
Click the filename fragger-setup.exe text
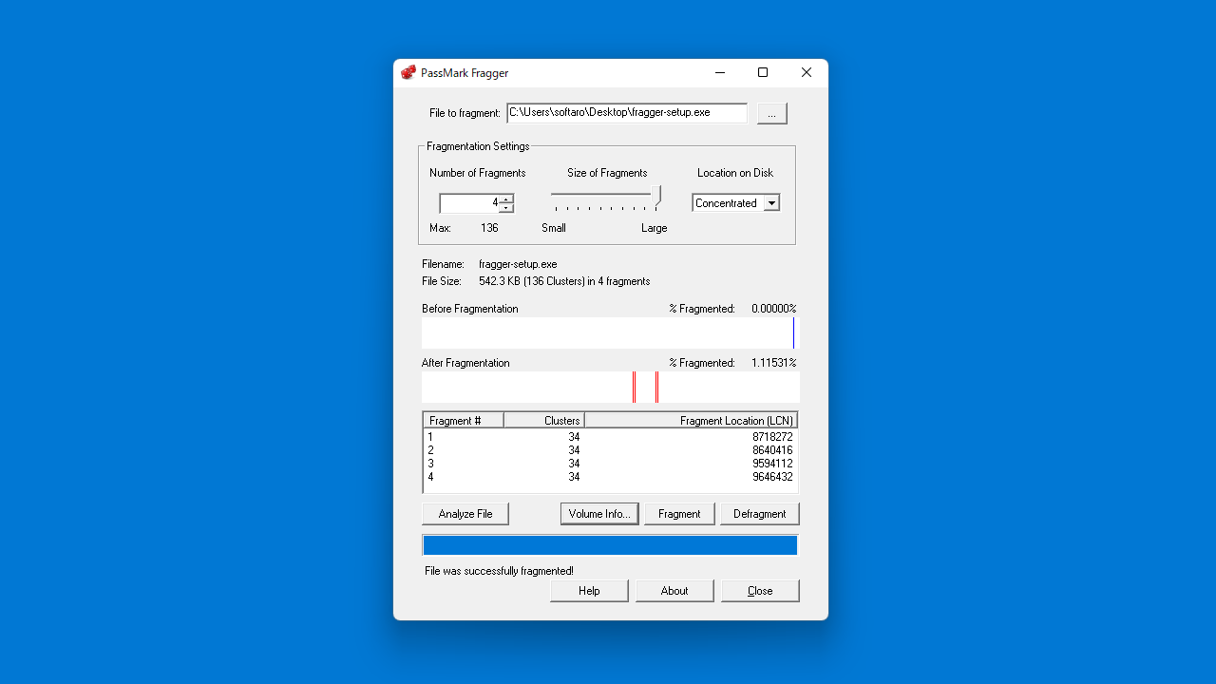518,264
